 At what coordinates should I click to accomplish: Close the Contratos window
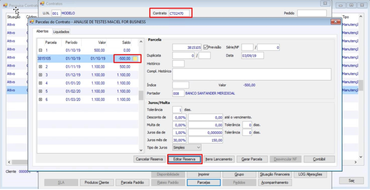325,3
